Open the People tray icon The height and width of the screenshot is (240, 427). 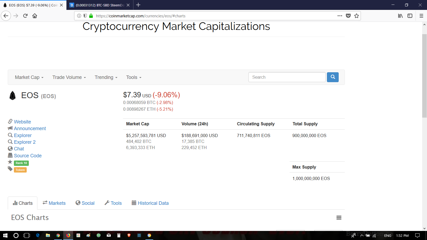(x=354, y=235)
